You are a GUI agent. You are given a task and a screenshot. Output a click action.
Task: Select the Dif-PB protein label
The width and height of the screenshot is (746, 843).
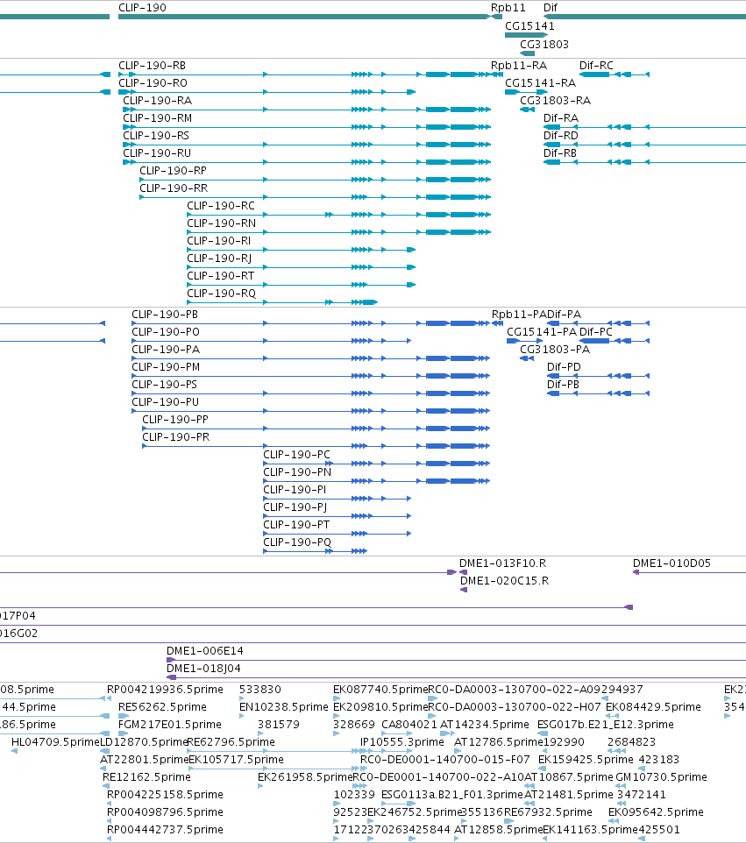(x=563, y=385)
